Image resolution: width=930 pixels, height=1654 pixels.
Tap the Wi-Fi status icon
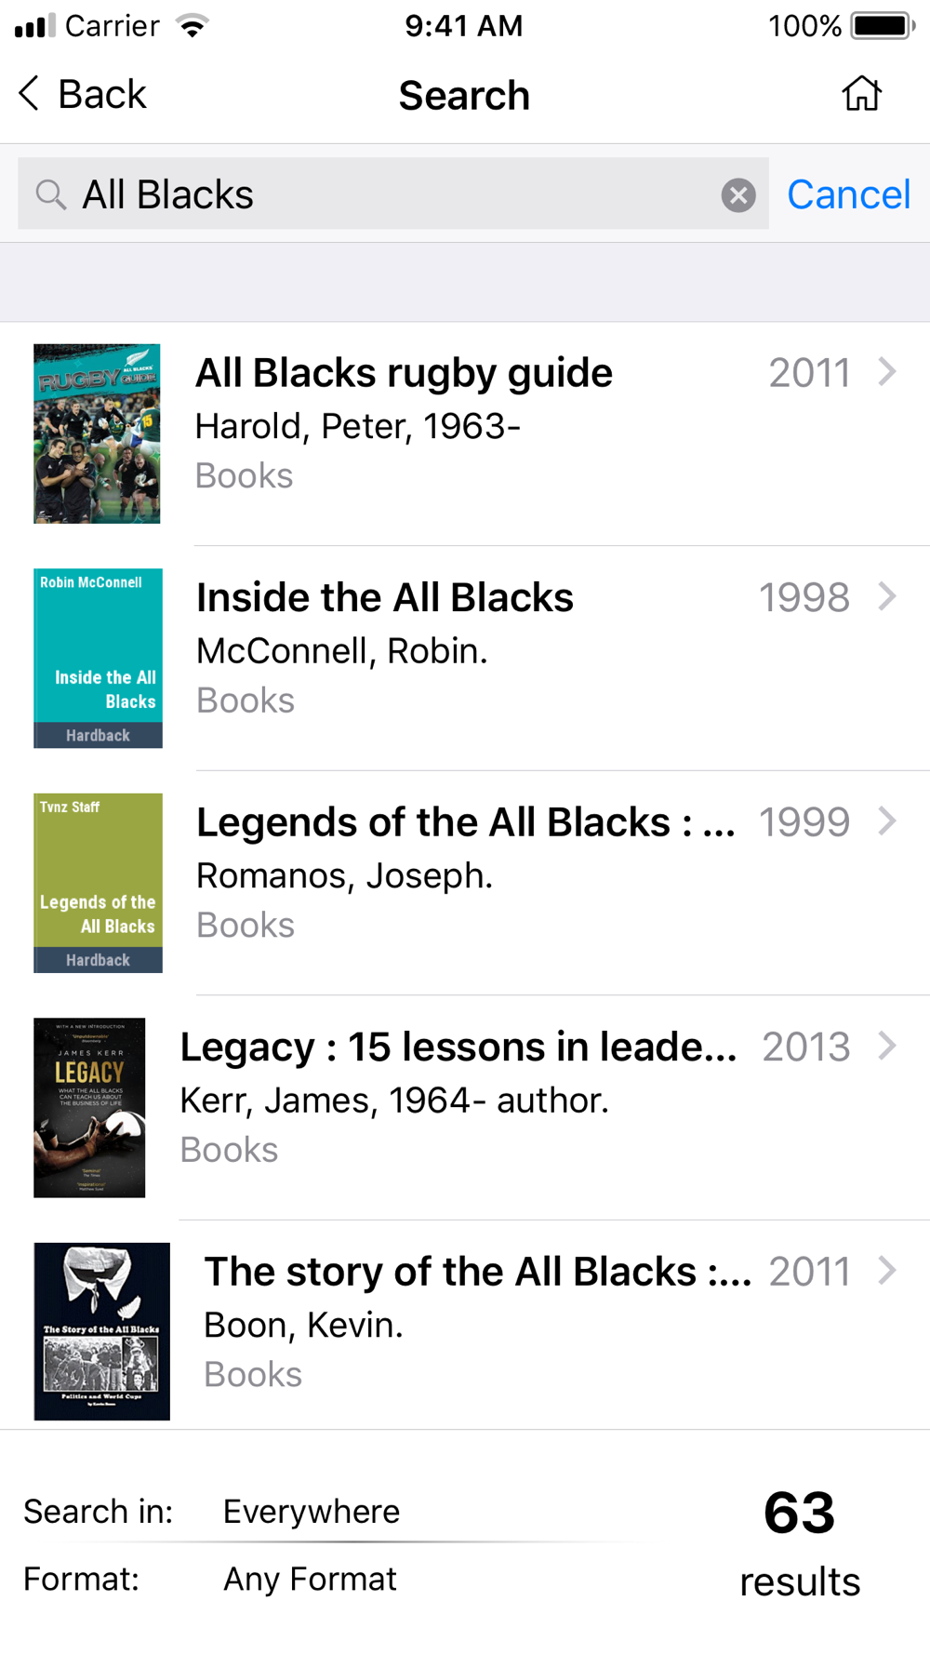pos(193,26)
